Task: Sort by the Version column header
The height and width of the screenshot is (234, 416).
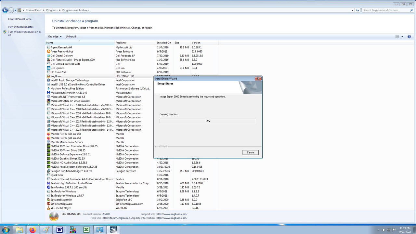Action: click(x=204, y=43)
